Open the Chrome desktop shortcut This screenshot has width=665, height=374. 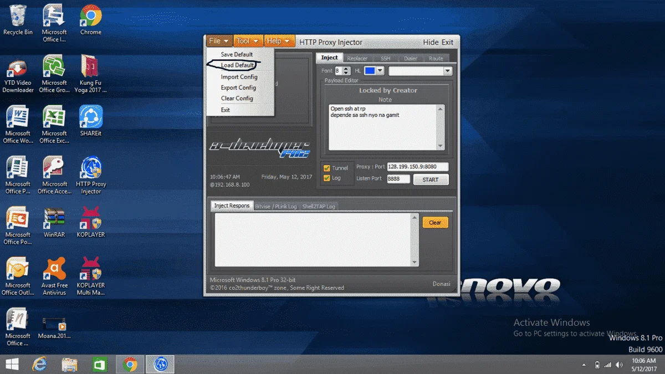point(90,20)
